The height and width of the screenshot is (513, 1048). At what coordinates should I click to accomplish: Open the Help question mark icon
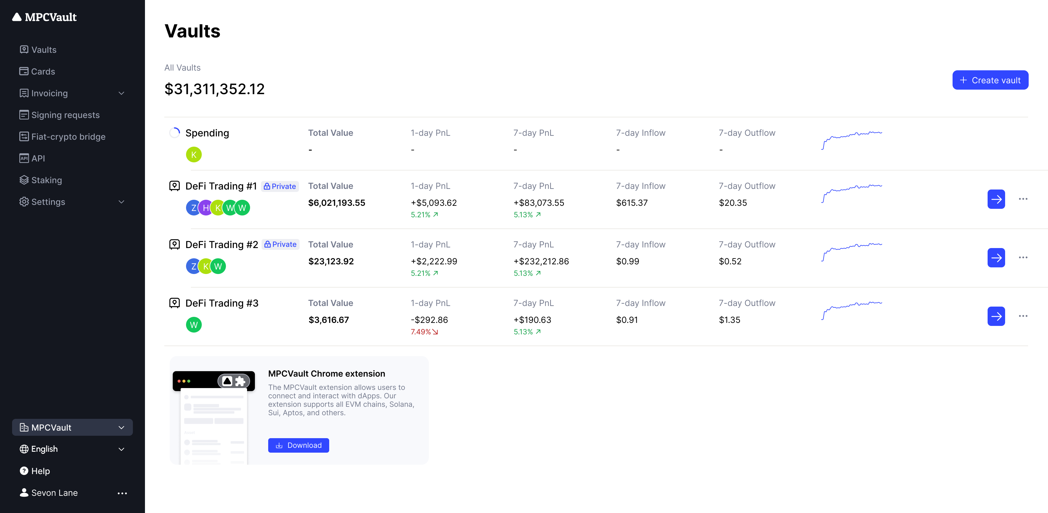(x=24, y=471)
